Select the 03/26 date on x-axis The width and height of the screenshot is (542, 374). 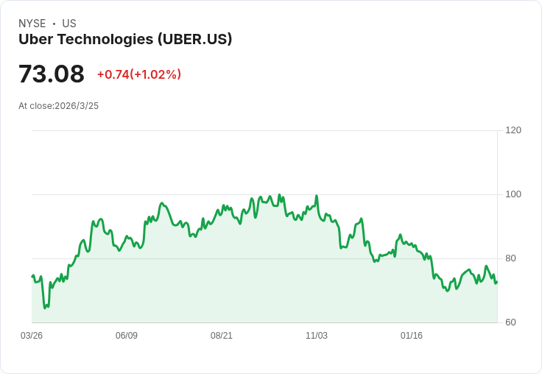coord(32,336)
